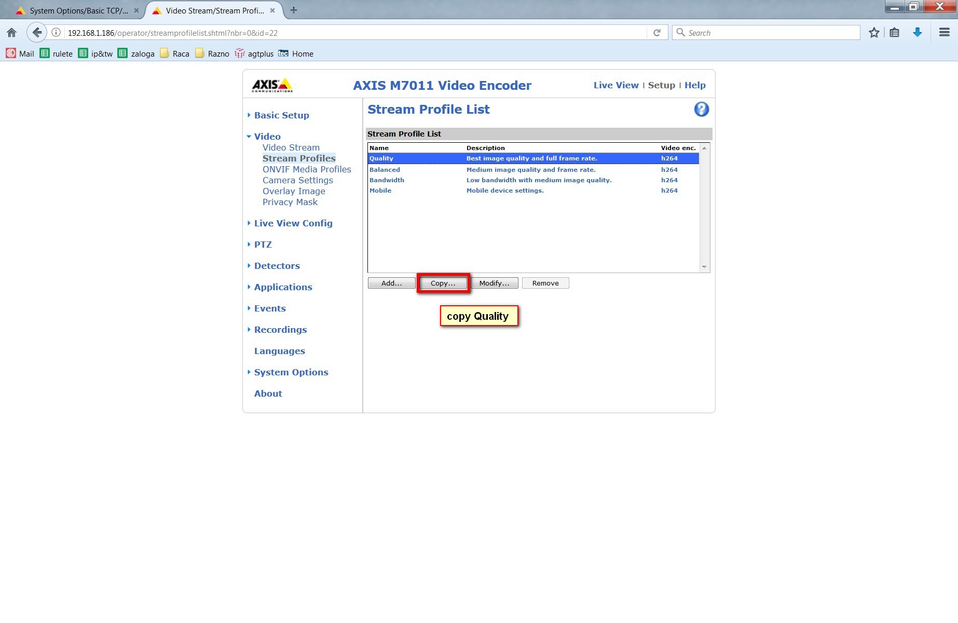The width and height of the screenshot is (958, 623).
Task: Open the Help link in header
Action: click(x=695, y=85)
